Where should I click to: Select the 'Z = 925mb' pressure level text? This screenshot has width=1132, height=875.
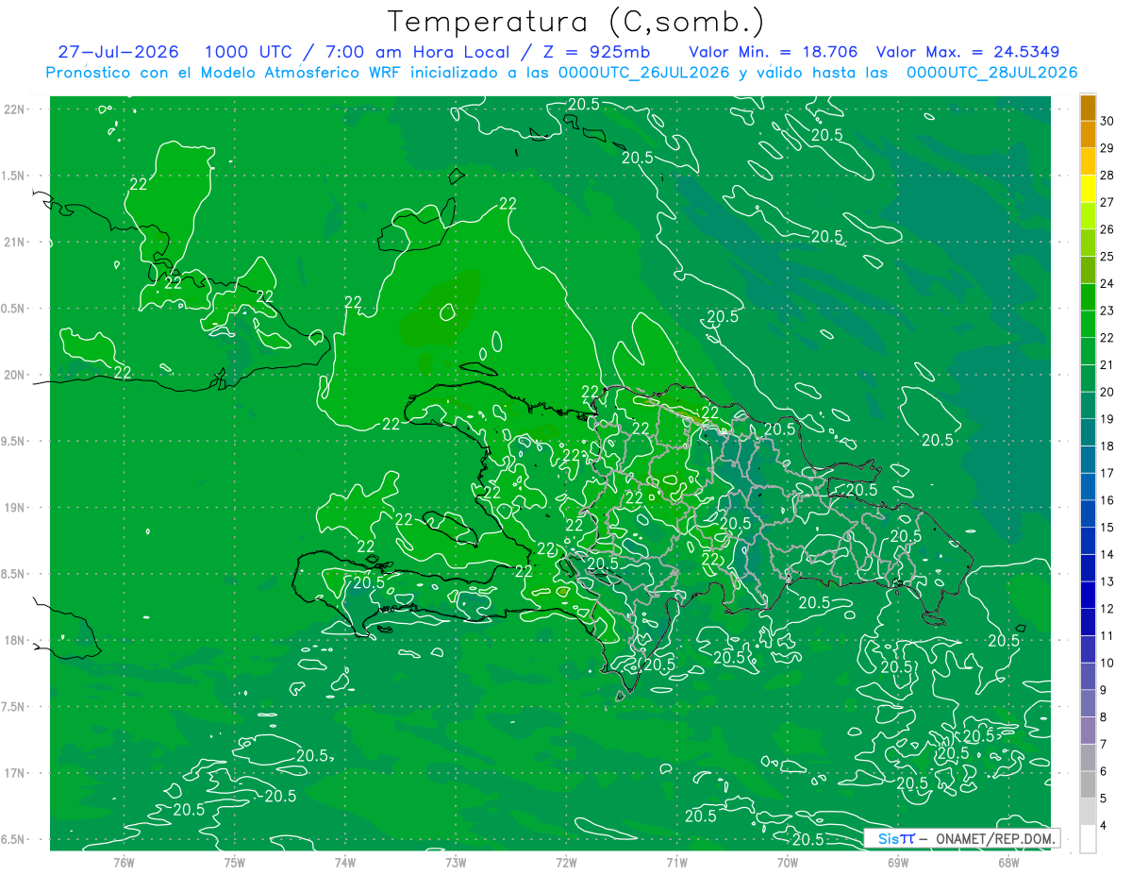coord(594,52)
